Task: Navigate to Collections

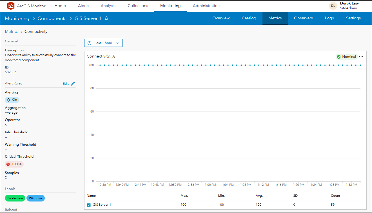Action: tap(138, 6)
